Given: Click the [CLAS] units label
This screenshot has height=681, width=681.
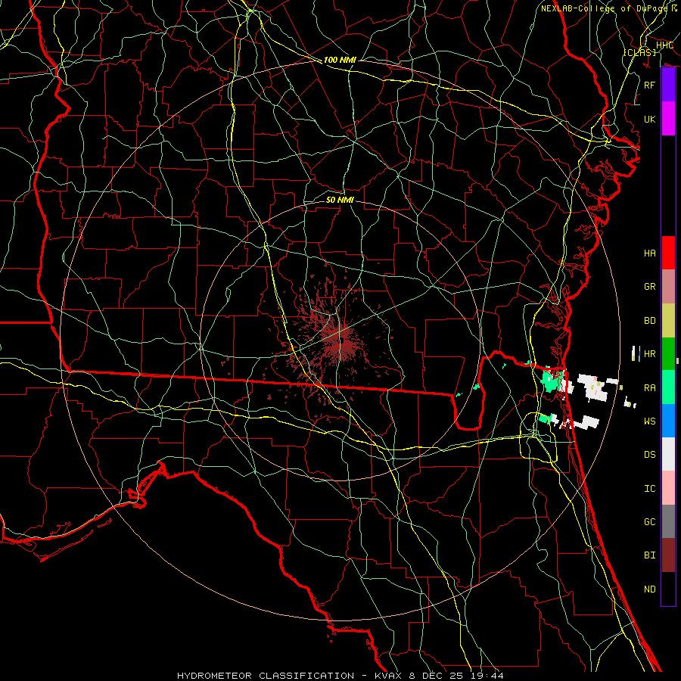Looking at the screenshot, I should [x=639, y=52].
